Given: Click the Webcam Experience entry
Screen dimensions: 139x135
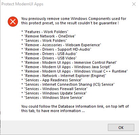Looking at the screenshot, I should tap(61, 45).
